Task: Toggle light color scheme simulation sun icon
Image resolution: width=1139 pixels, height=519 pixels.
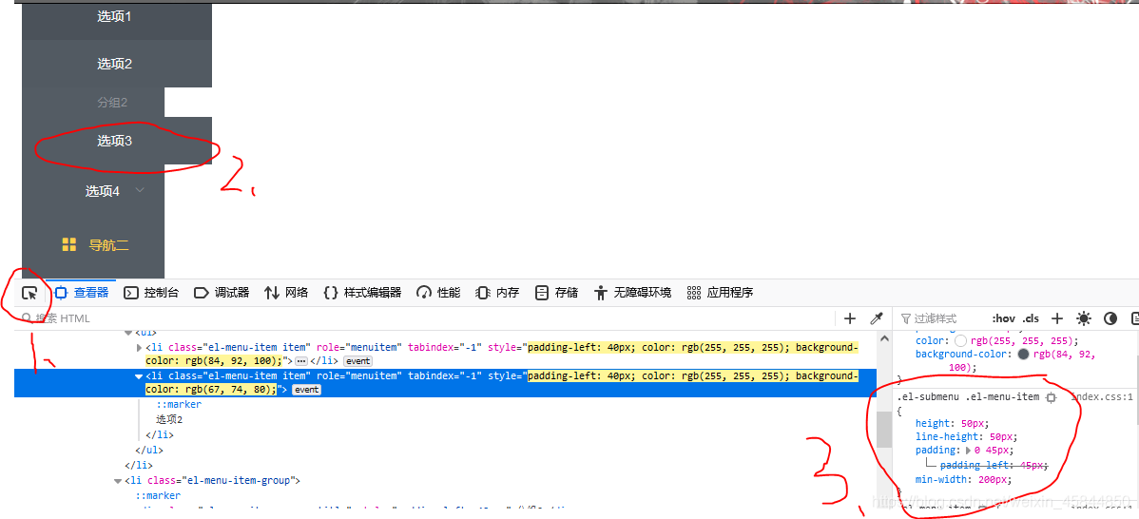Action: [x=1084, y=317]
